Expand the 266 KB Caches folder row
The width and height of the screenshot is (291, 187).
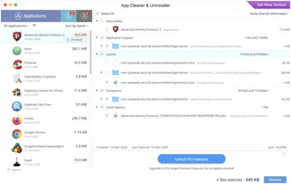point(101,72)
